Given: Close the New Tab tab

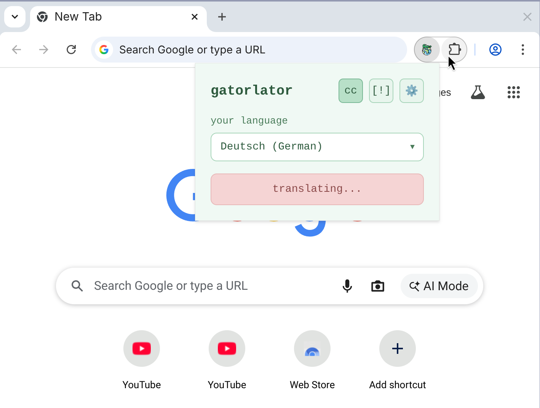Looking at the screenshot, I should click(x=194, y=17).
